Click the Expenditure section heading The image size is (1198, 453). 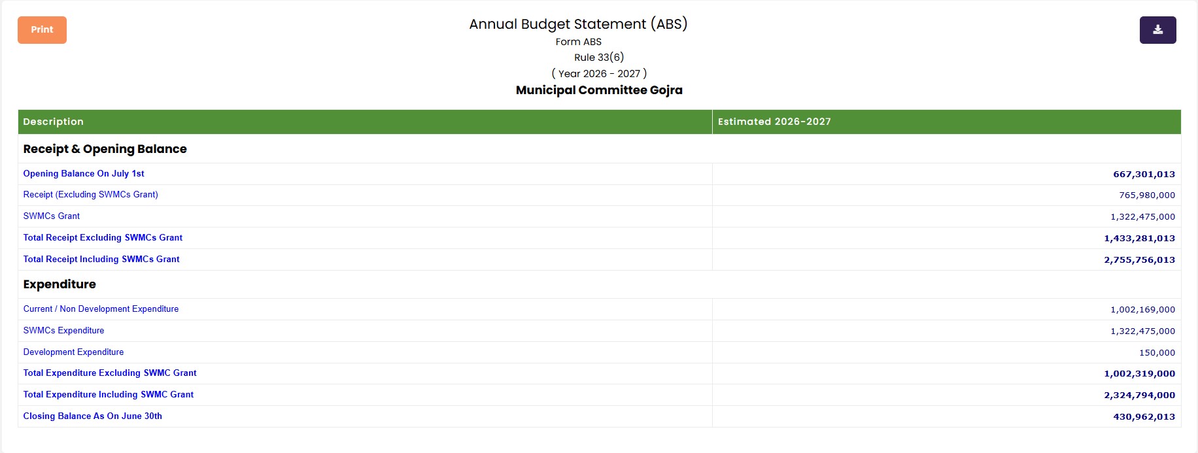click(x=60, y=284)
